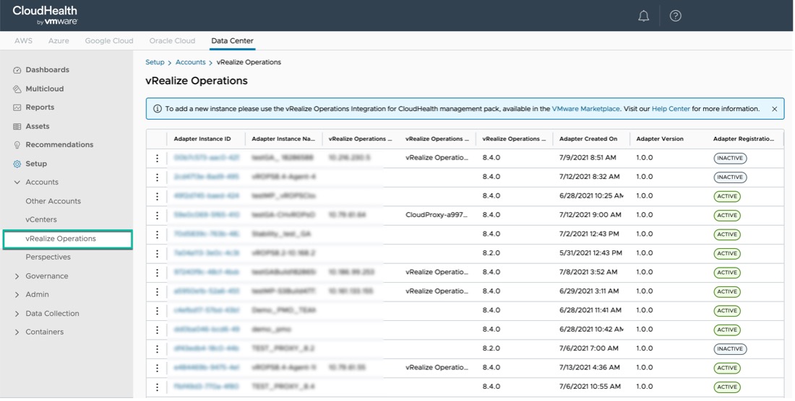Image resolution: width=795 pixels, height=401 pixels.
Task: Click INACTIVE badge in 7/6/2021 7:00 AM row
Action: (730, 349)
